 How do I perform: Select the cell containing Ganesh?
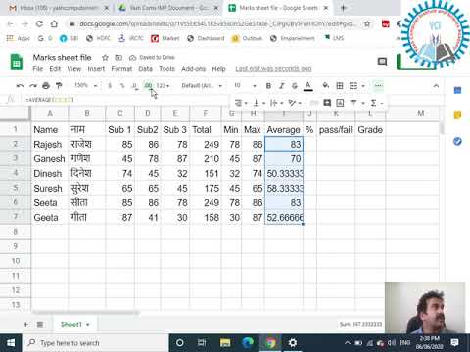tap(50, 158)
